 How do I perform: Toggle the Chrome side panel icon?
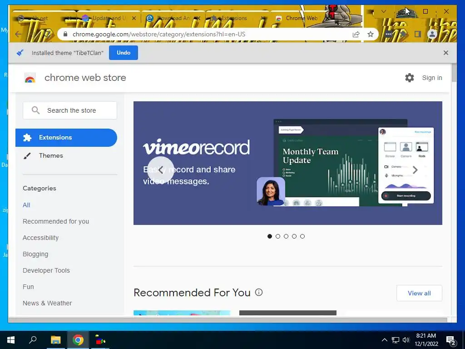pos(418,34)
